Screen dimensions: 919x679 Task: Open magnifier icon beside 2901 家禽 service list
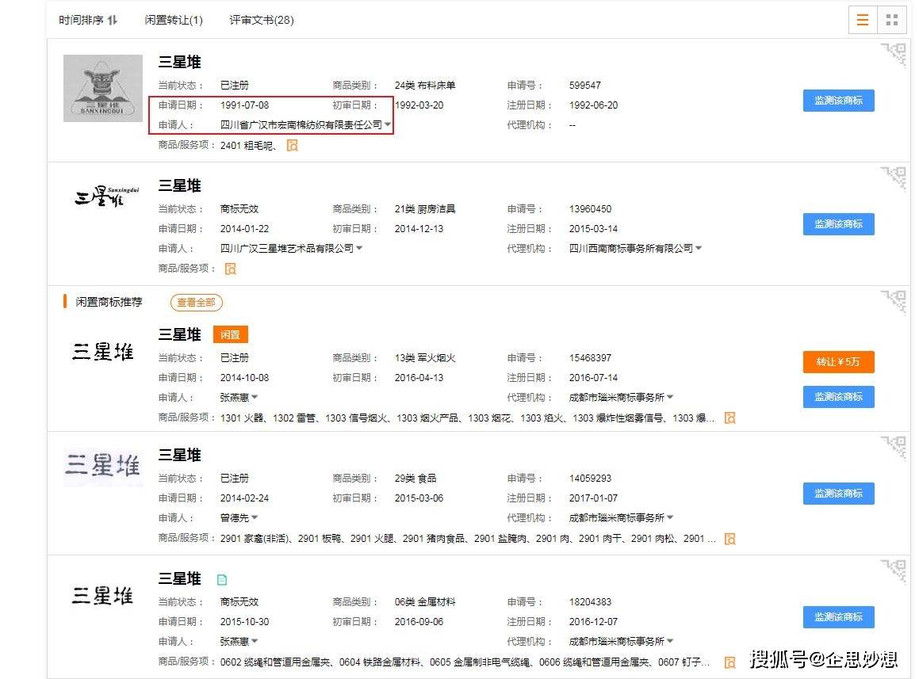pos(729,538)
